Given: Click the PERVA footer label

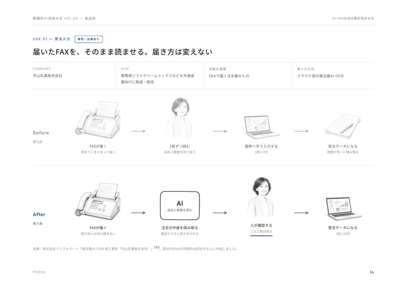Looking at the screenshot, I should 39,272.
